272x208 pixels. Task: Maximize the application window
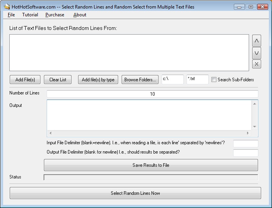coord(251,7)
